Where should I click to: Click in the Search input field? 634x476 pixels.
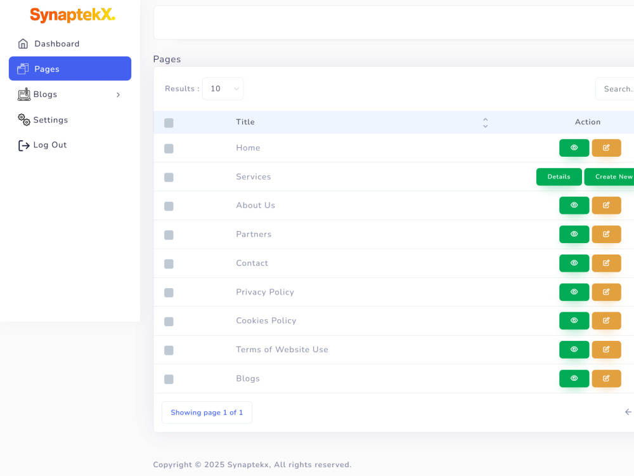[615, 89]
